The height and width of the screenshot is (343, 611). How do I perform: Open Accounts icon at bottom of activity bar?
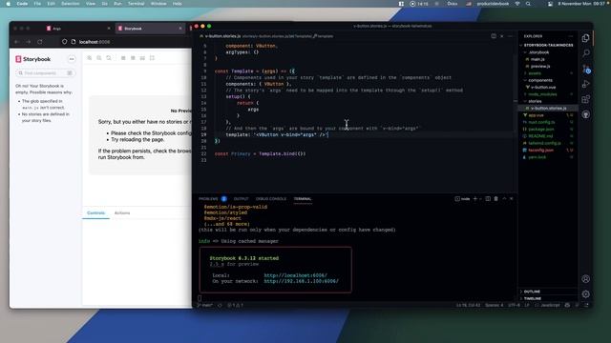point(585,279)
